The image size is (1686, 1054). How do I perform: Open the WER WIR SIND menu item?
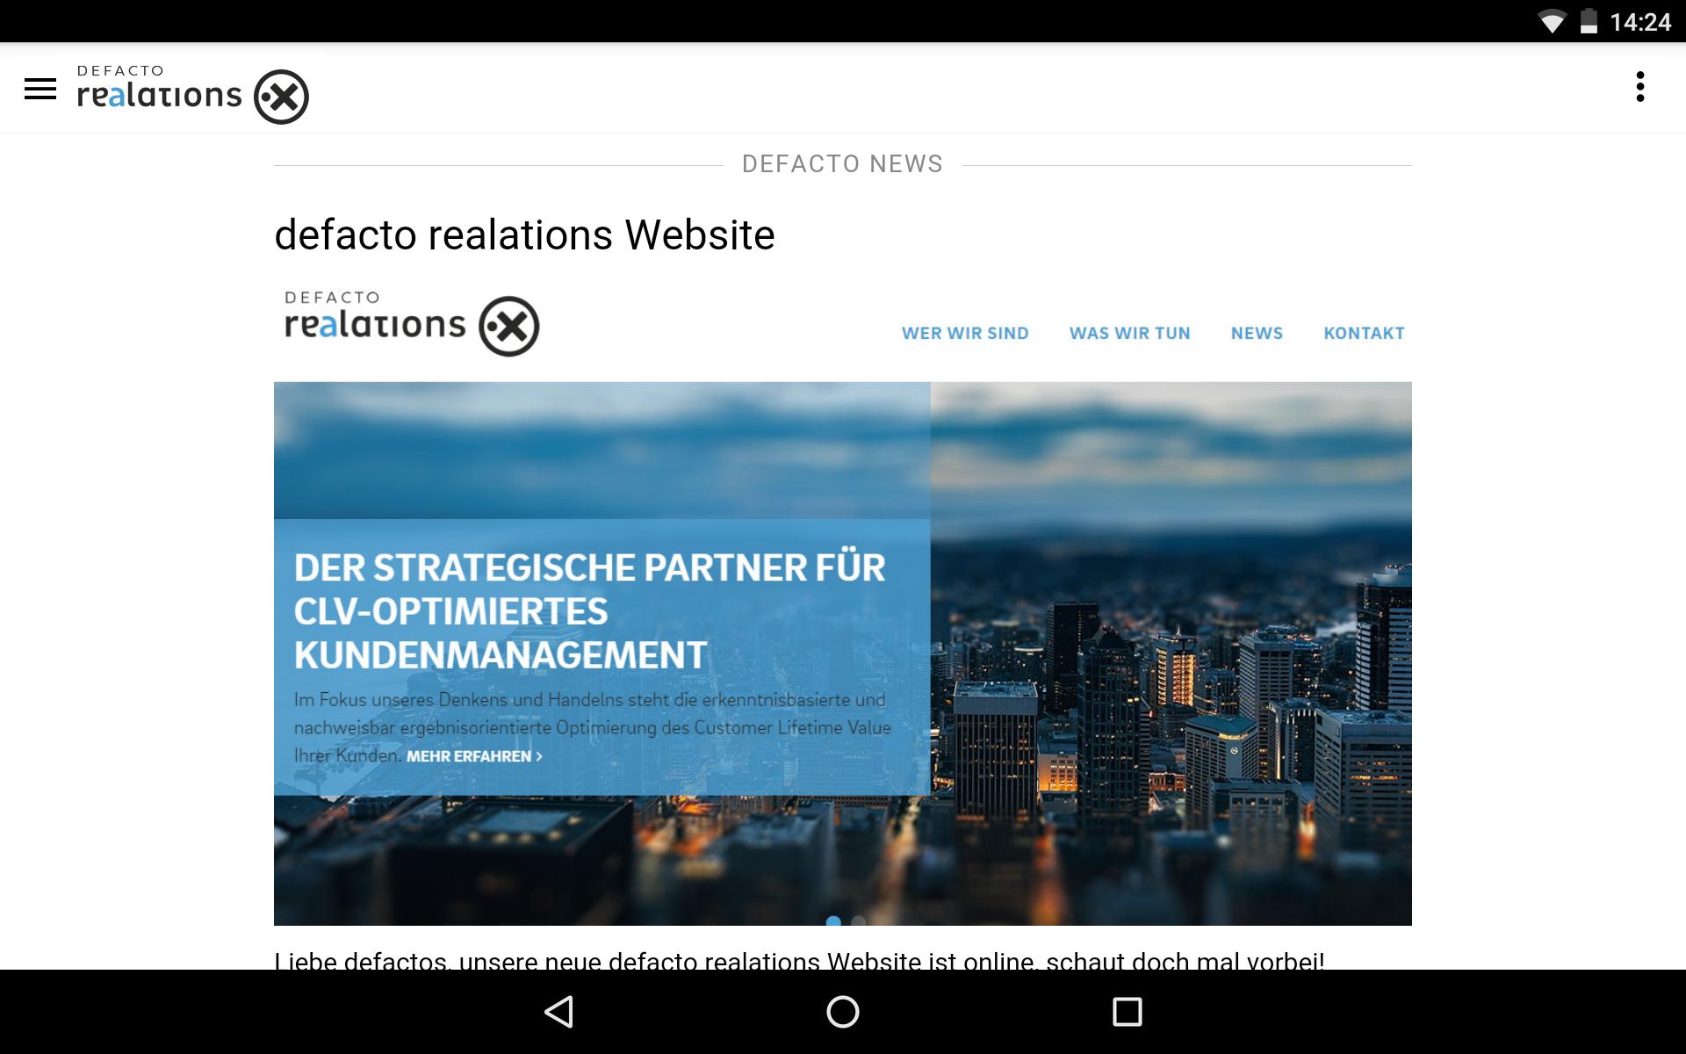click(x=965, y=334)
